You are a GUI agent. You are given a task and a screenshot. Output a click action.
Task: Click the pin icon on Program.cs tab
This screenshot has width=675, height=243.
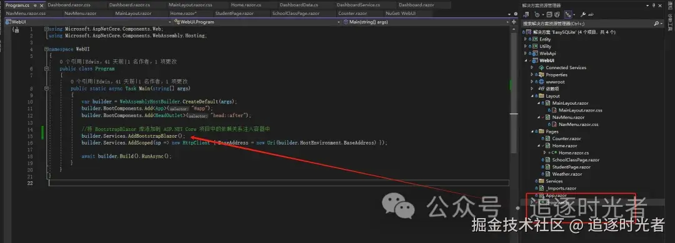click(35, 5)
